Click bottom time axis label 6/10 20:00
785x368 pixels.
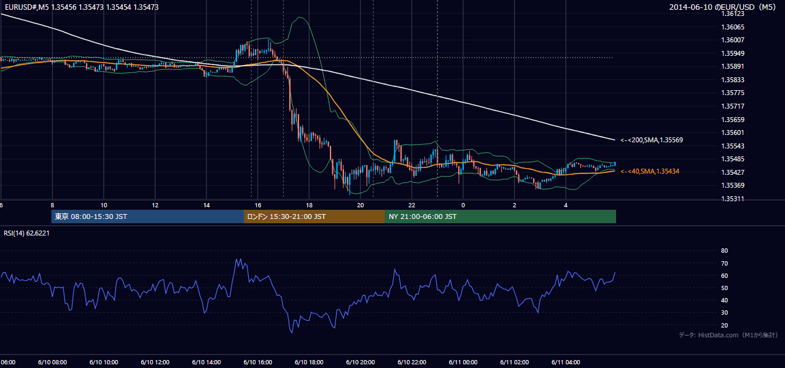point(361,362)
